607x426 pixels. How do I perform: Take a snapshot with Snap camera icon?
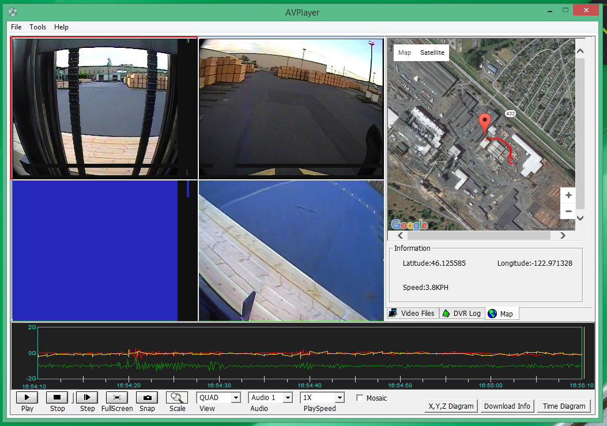tap(147, 397)
